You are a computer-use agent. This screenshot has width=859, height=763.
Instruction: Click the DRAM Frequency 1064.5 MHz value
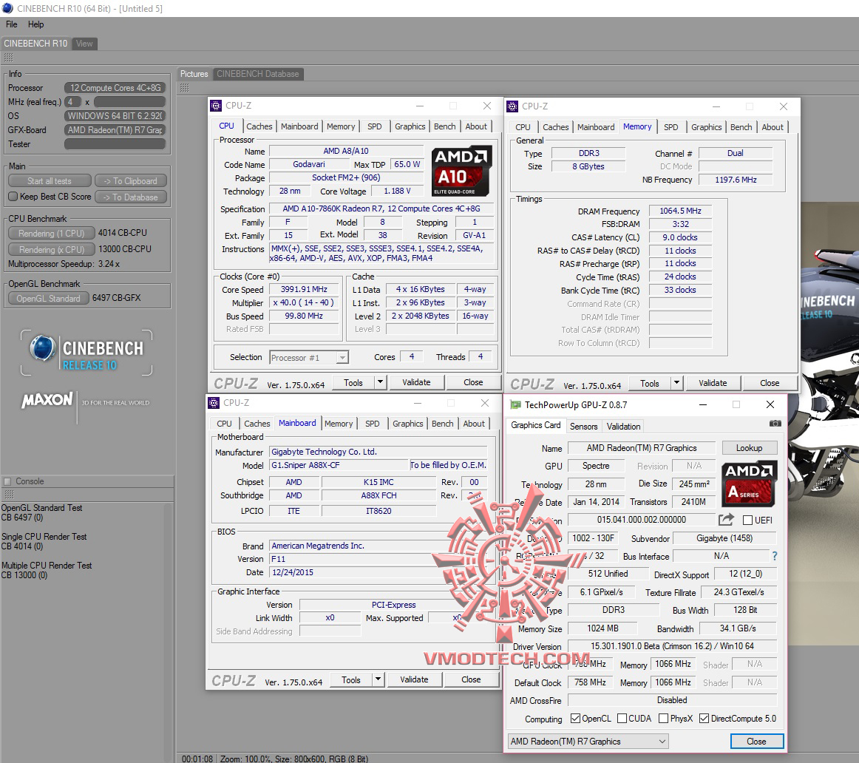click(x=680, y=211)
